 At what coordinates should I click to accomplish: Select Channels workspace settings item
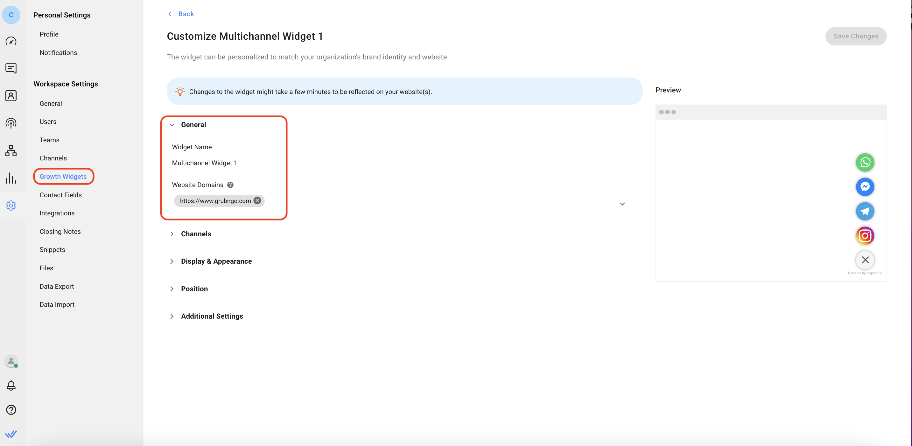point(53,158)
